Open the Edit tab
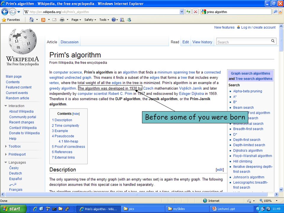 (185, 42)
